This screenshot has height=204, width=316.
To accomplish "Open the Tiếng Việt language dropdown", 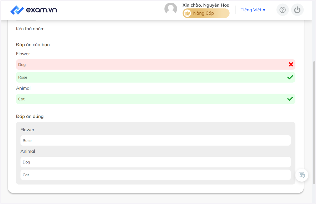I will (253, 10).
